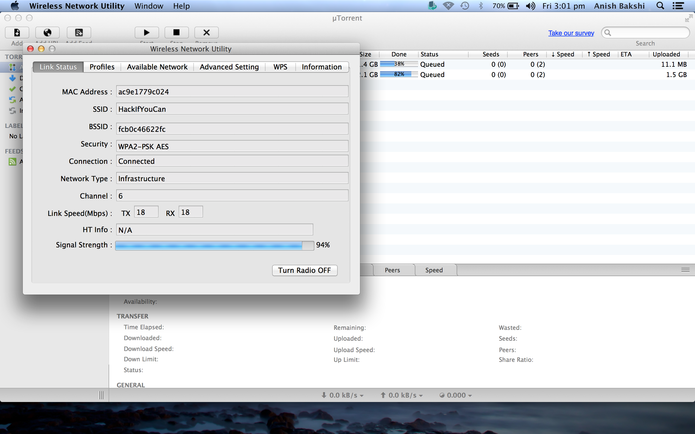Click the 82% done progress bar
The image size is (695, 434).
click(399, 74)
